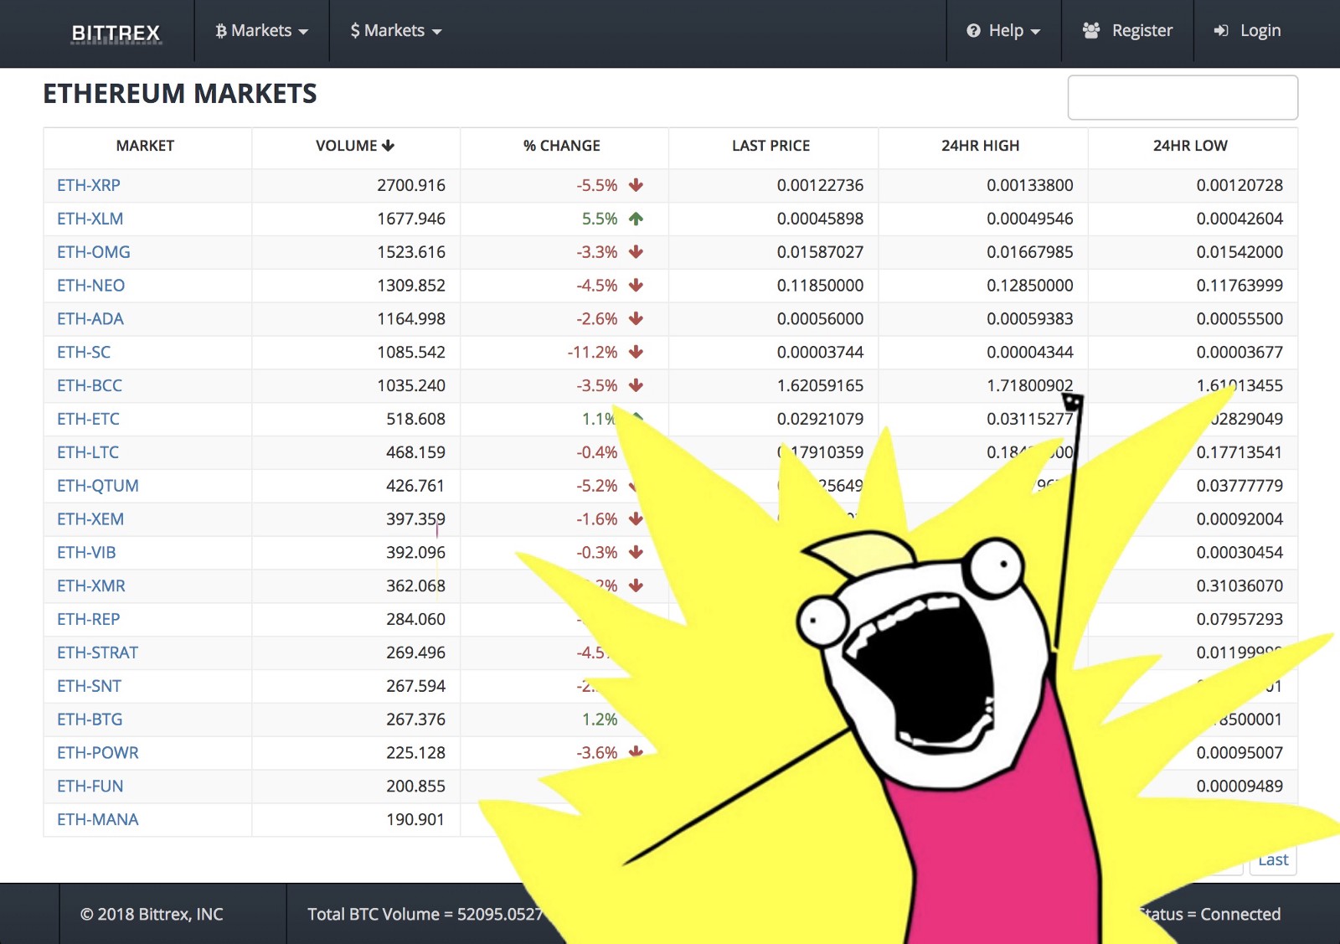Open the ETH-MANA market link
This screenshot has height=944, width=1340.
(98, 820)
